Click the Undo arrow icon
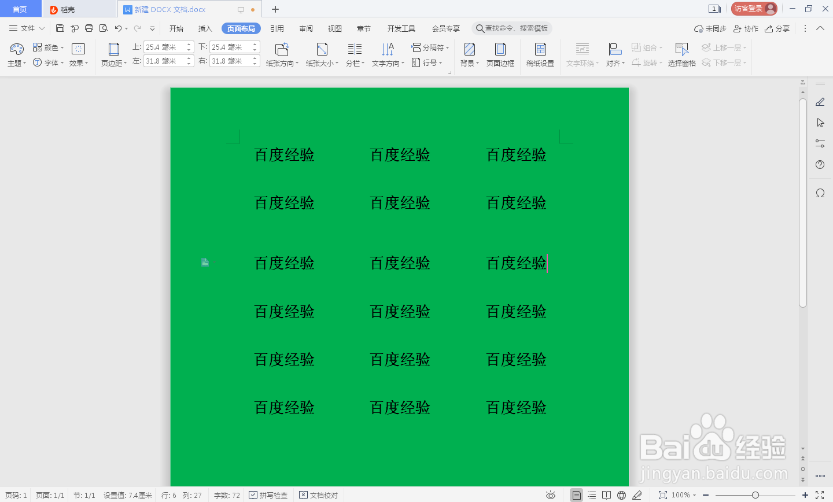This screenshot has height=502, width=833. tap(118, 28)
